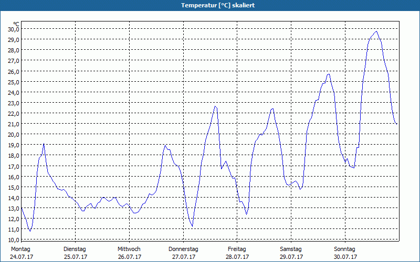The width and height of the screenshot is (420, 262).
Task: Click the Thursday morning minimum near 11°C
Action: [192, 226]
